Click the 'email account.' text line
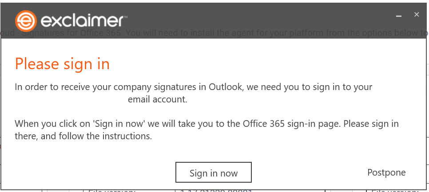 coord(158,100)
